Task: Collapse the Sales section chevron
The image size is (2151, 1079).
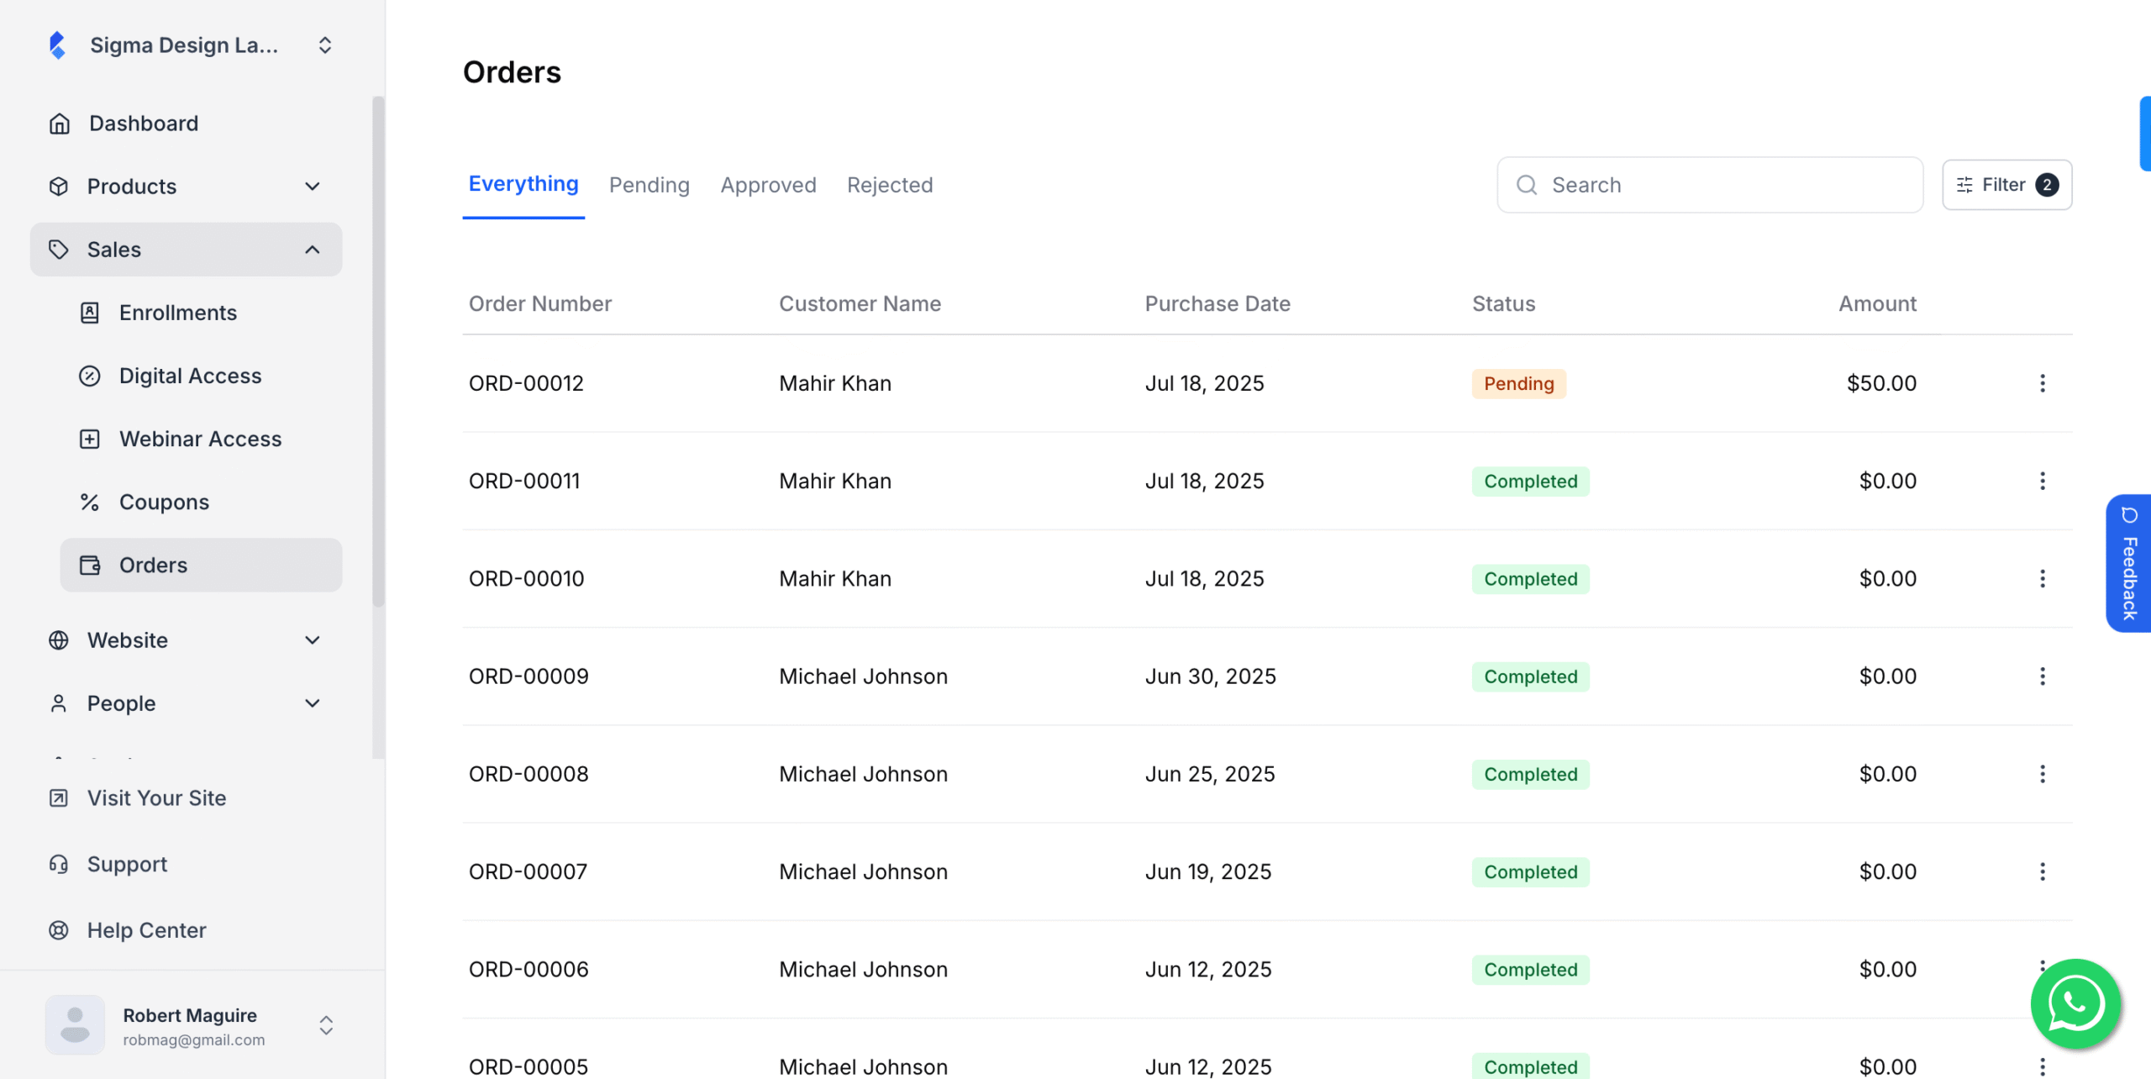Action: tap(313, 250)
